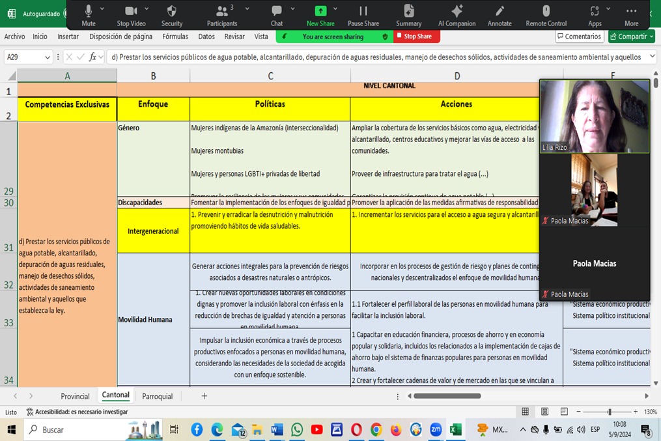Switch to Normal view in status bar
This screenshot has width=661, height=441.
tap(526, 412)
